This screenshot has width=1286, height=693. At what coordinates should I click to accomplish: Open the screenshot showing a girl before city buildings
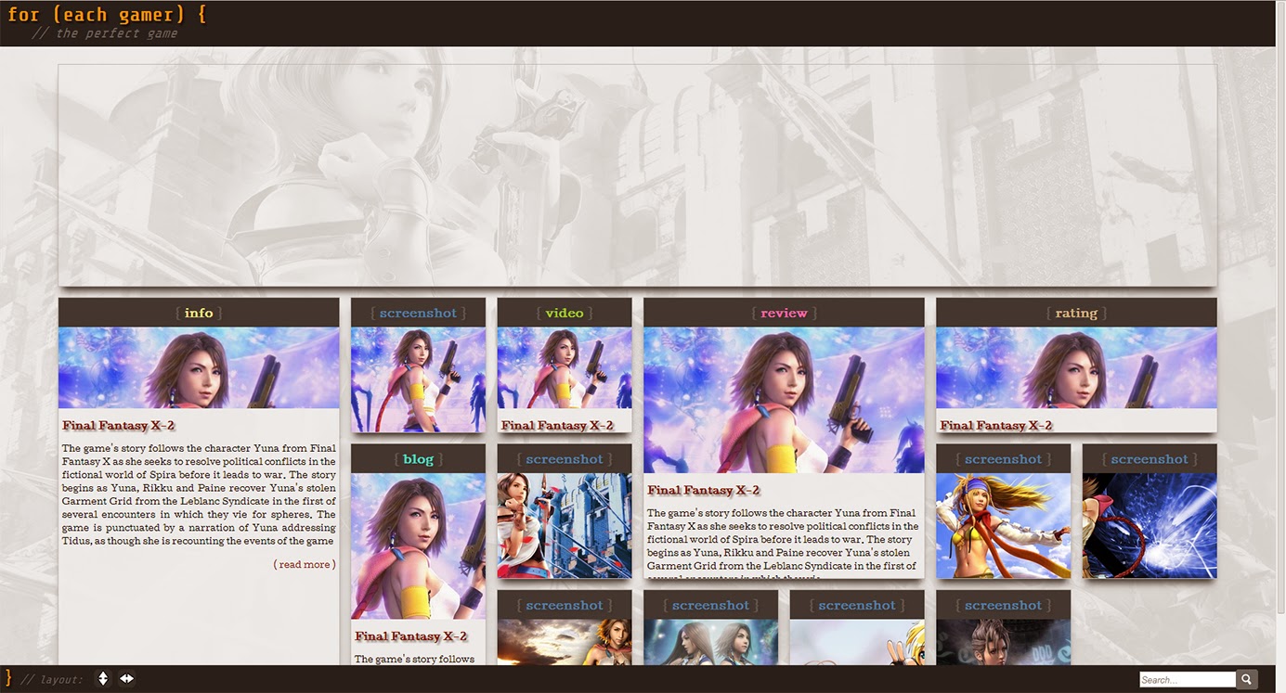pyautogui.click(x=565, y=526)
